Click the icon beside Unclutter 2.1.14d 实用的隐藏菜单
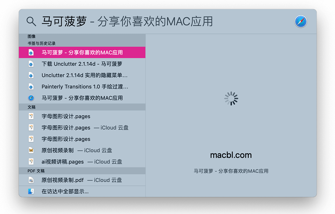This screenshot has width=335, height=214. click(x=31, y=75)
